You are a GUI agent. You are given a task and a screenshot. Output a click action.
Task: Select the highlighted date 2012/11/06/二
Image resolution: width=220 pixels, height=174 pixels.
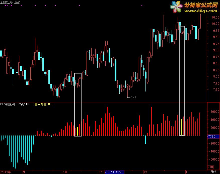tap(114, 172)
